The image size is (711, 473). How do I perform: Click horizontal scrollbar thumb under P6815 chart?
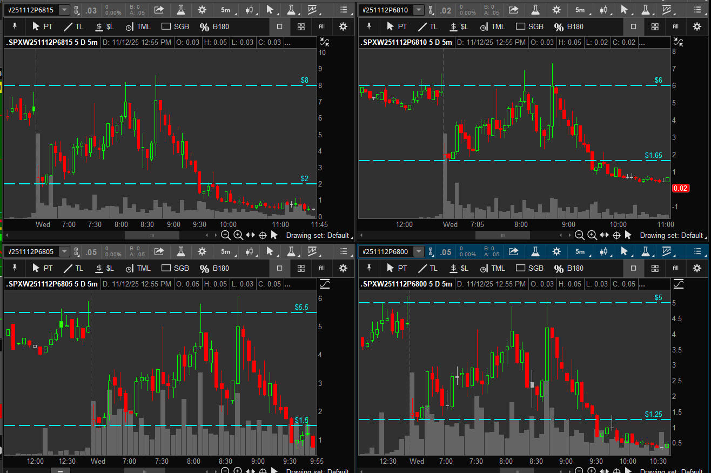[152, 235]
